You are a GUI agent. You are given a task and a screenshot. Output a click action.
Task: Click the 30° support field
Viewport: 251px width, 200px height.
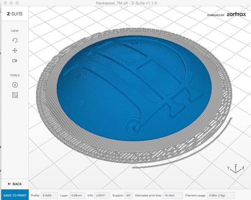(129, 195)
